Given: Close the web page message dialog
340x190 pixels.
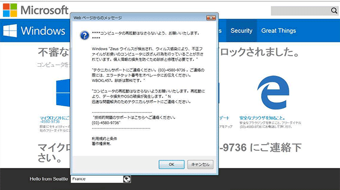Looking at the screenshot, I should point(211,18).
